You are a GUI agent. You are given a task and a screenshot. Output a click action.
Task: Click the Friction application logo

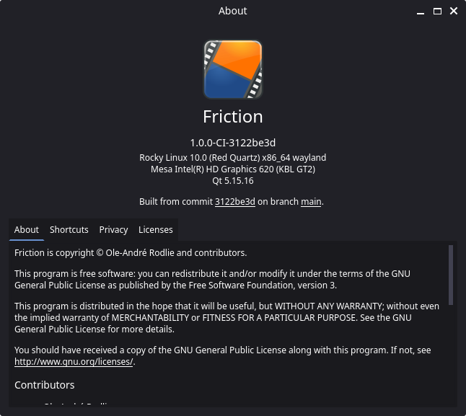[232, 69]
